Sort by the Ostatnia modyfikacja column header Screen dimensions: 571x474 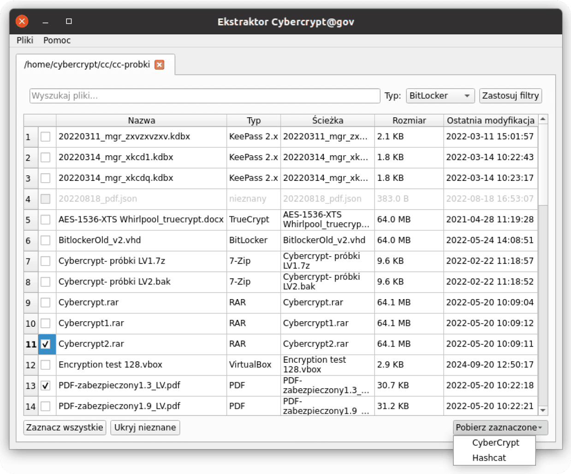[491, 120]
